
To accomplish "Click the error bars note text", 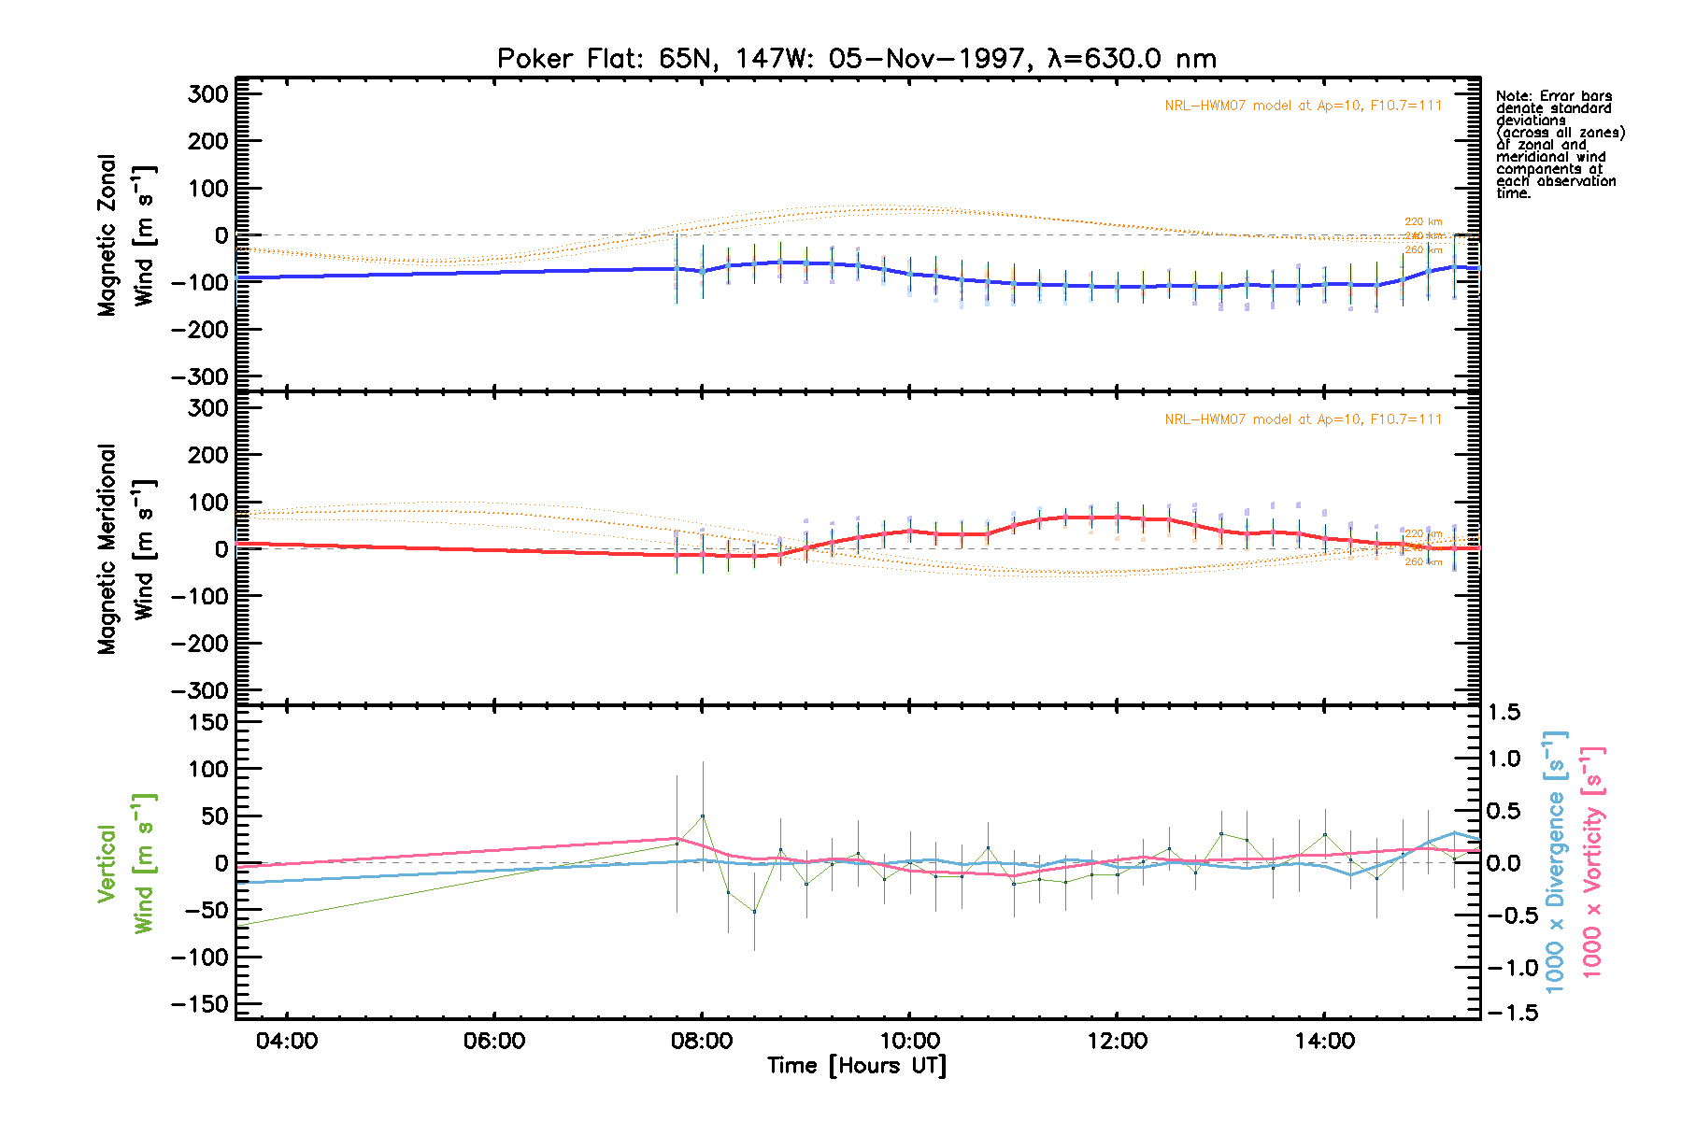I will 1559,145.
